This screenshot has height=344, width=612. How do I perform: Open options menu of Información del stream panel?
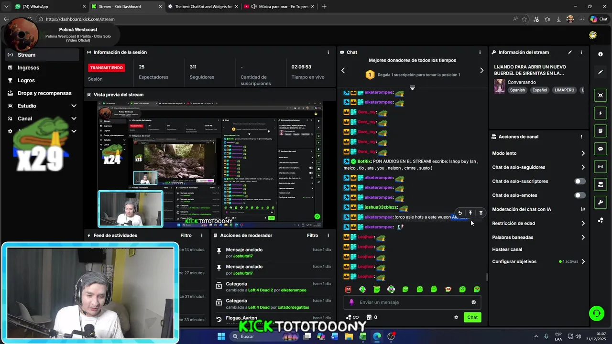pyautogui.click(x=581, y=52)
